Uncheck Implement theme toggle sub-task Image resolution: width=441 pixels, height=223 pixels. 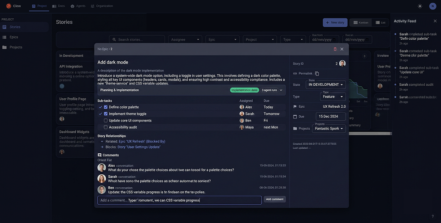point(106,114)
